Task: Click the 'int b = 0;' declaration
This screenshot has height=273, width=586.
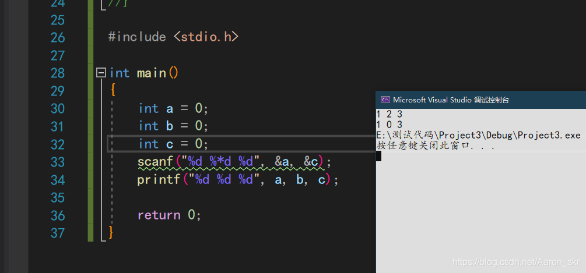Action: click(x=173, y=126)
